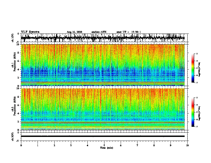The height and width of the screenshot is (163, 211).
Task: Click the "6" kHz tick on ch.2 spectrogram axis
Action: 18,105
